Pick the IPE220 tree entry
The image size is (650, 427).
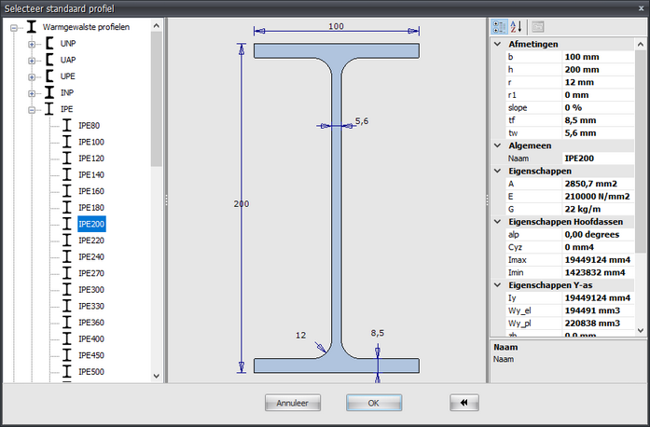[91, 241]
